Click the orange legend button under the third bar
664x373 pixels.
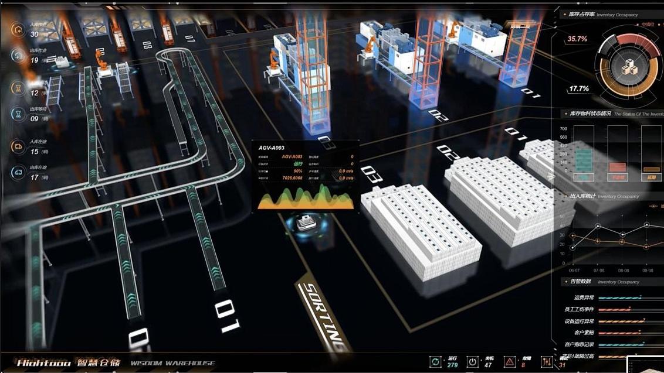click(x=651, y=177)
